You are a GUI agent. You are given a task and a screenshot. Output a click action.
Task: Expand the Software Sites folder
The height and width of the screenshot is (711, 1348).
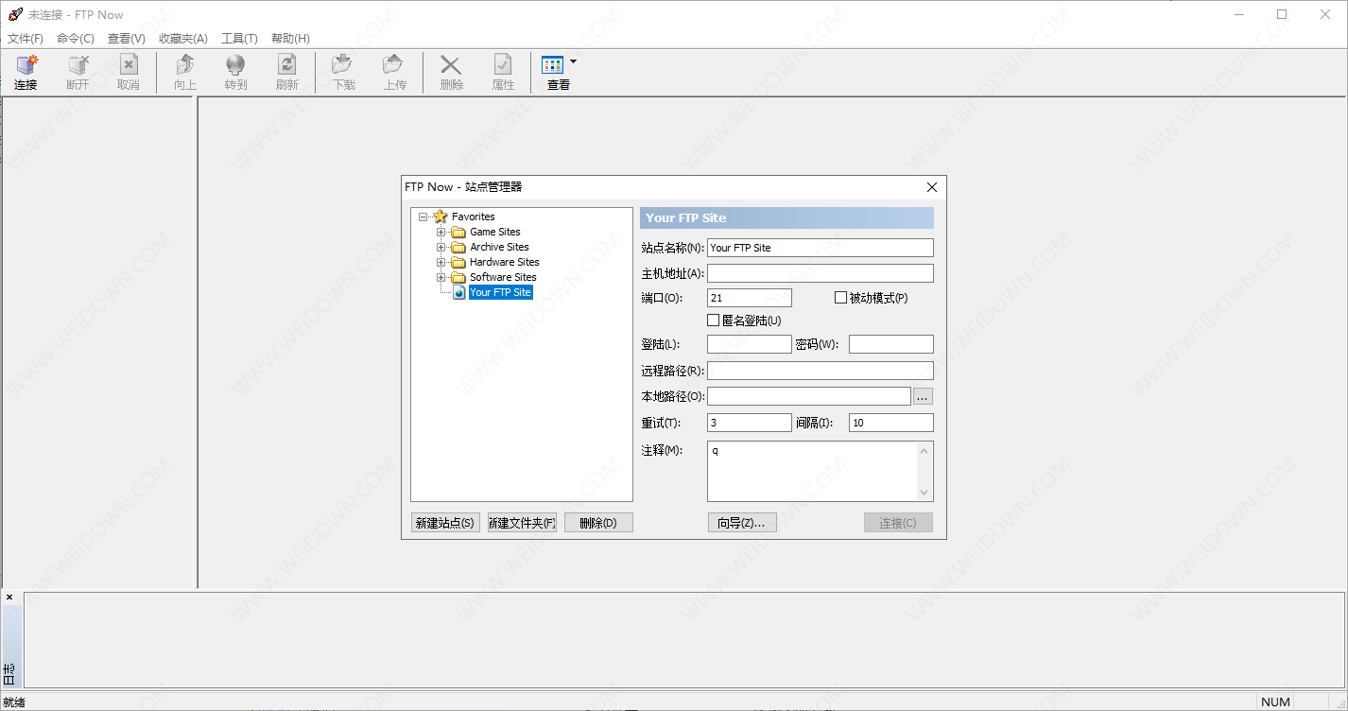(x=441, y=277)
